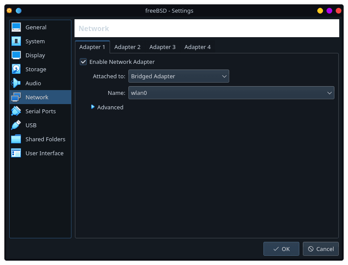Viewport: 348px width, 265px height.
Task: Select USB label in sidebar
Action: coord(31,125)
